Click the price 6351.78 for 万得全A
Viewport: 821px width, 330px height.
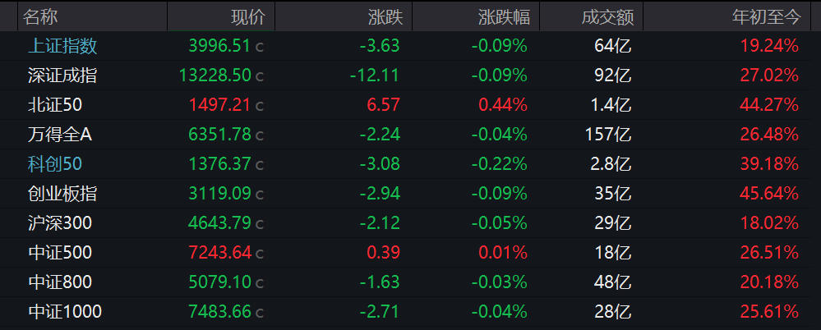(x=219, y=135)
